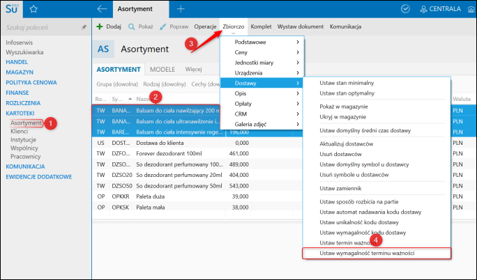This screenshot has width=477, height=280.
Task: Choose Ustaw sposób rozbicia na partie
Action: click(358, 202)
